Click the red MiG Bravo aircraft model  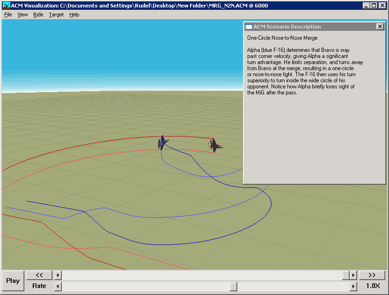(215, 146)
